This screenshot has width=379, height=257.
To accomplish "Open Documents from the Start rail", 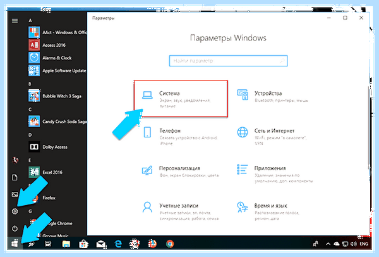I will point(15,177).
